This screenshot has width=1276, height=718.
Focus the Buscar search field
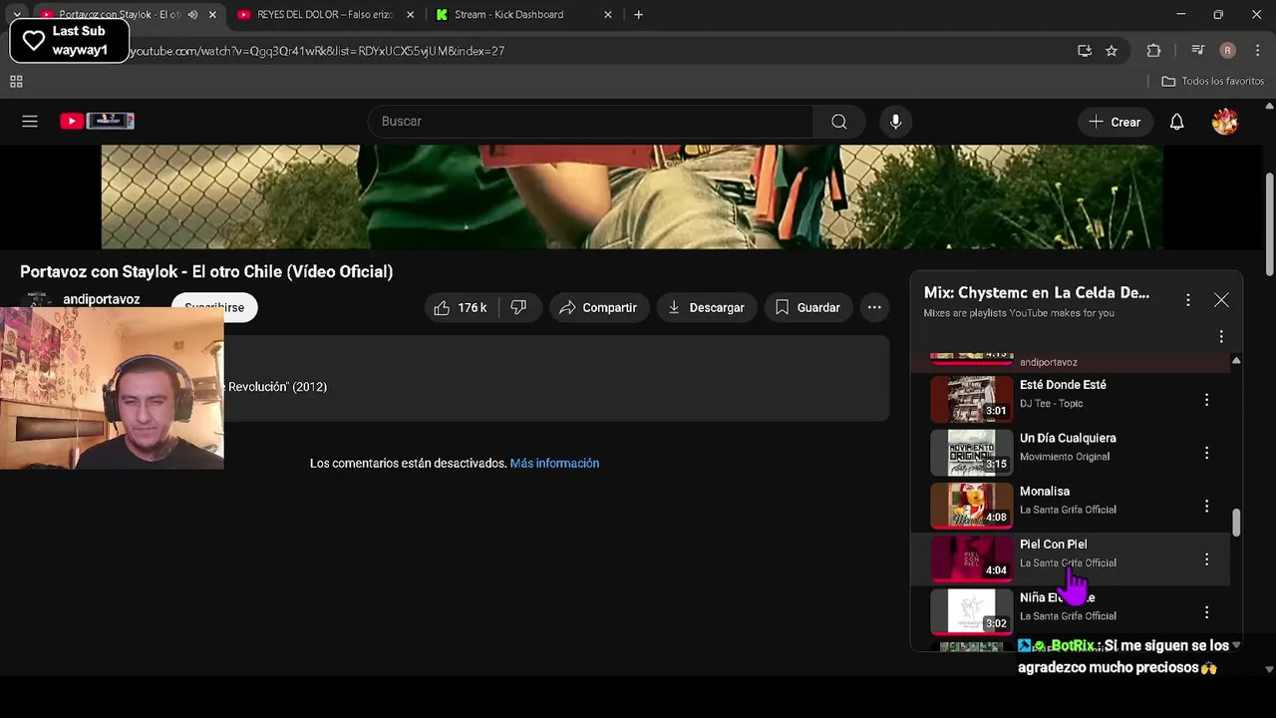tap(590, 121)
